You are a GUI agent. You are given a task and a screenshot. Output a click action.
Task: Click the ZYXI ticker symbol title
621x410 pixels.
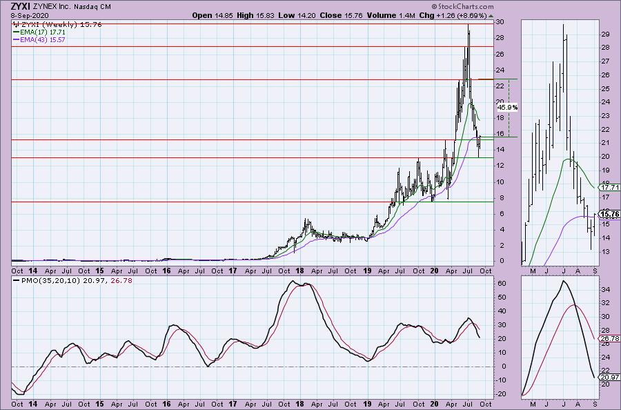point(20,7)
